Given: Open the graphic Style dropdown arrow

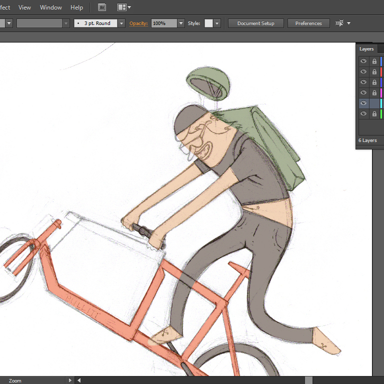Looking at the screenshot, I should [217, 23].
